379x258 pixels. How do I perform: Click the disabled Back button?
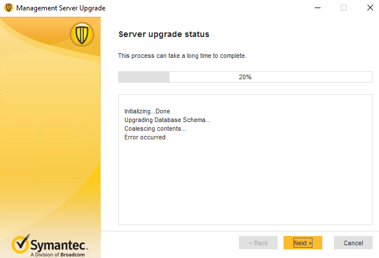(x=258, y=243)
